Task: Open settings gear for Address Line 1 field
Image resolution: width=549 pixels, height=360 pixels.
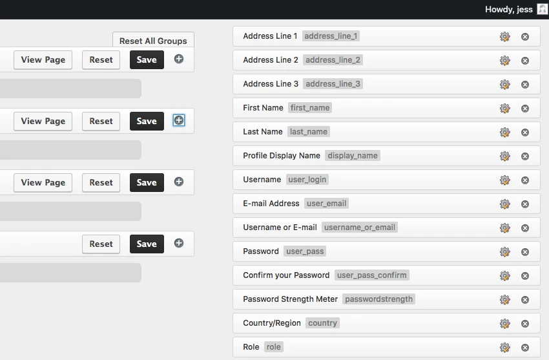Action: point(504,36)
